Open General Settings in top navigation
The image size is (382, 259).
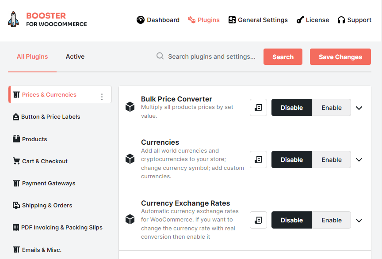258,20
